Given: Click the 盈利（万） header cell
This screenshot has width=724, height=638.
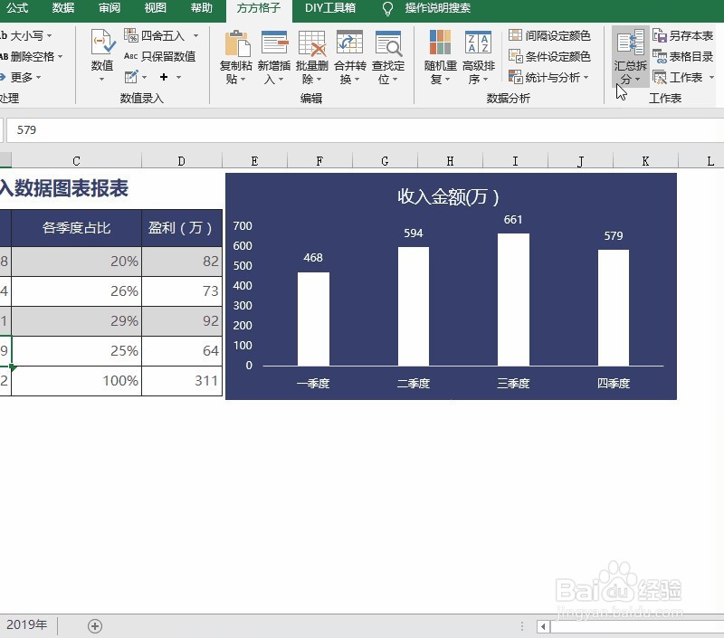Looking at the screenshot, I should tap(182, 227).
